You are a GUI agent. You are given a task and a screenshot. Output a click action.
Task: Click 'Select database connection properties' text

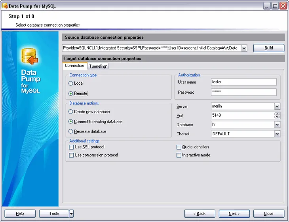point(48,25)
